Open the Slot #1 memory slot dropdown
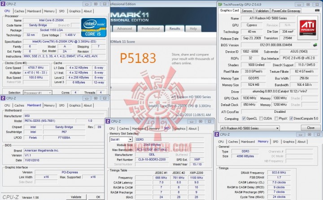The width and height of the screenshot is (323, 200). 121,139
